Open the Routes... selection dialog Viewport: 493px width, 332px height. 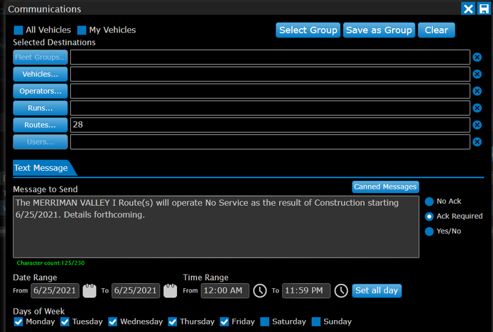coord(40,125)
